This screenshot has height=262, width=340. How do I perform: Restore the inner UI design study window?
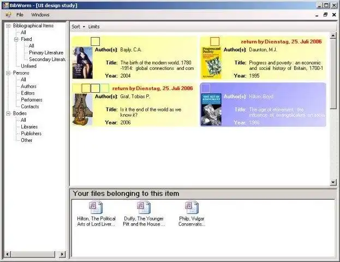tap(325, 15)
